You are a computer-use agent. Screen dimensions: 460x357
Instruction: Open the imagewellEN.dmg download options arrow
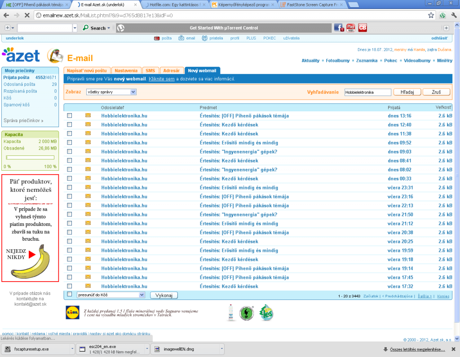222,349
